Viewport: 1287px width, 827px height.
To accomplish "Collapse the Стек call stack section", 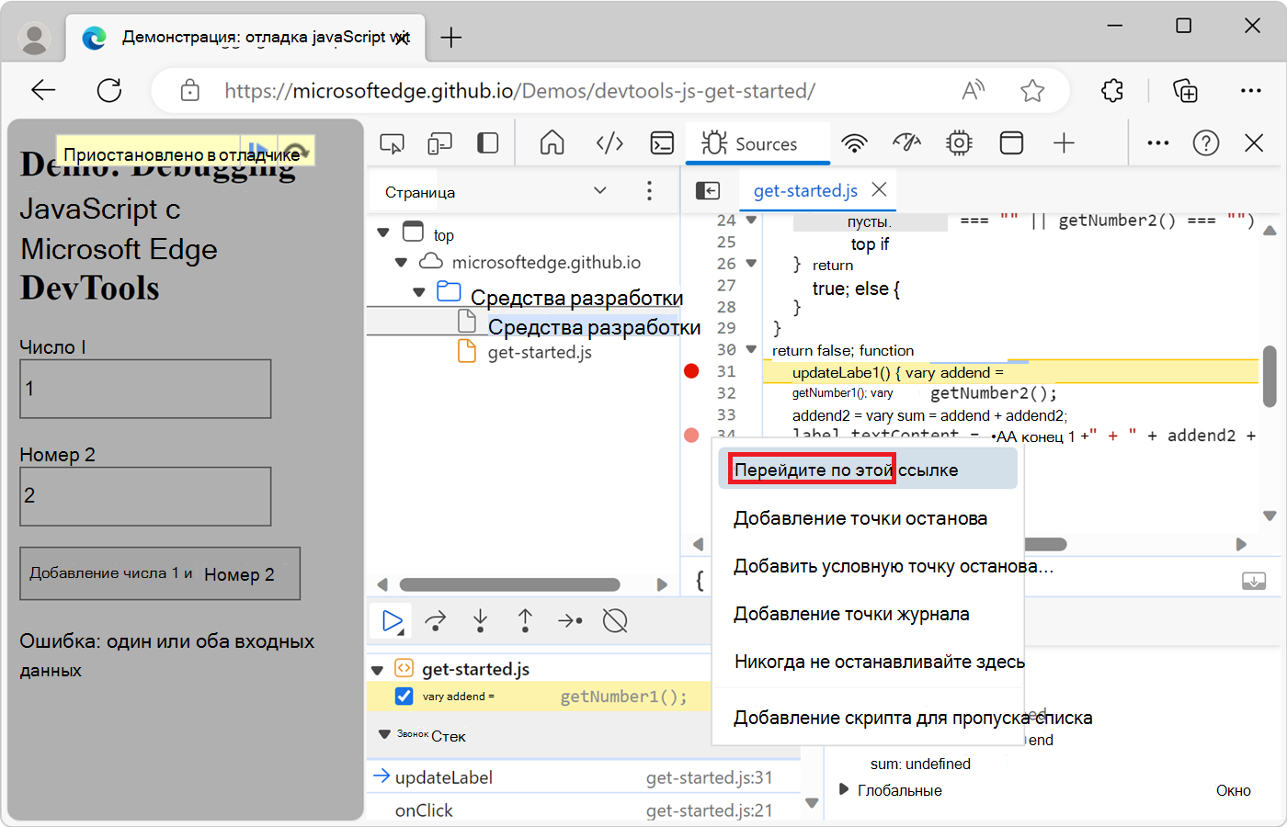I will click(x=385, y=734).
